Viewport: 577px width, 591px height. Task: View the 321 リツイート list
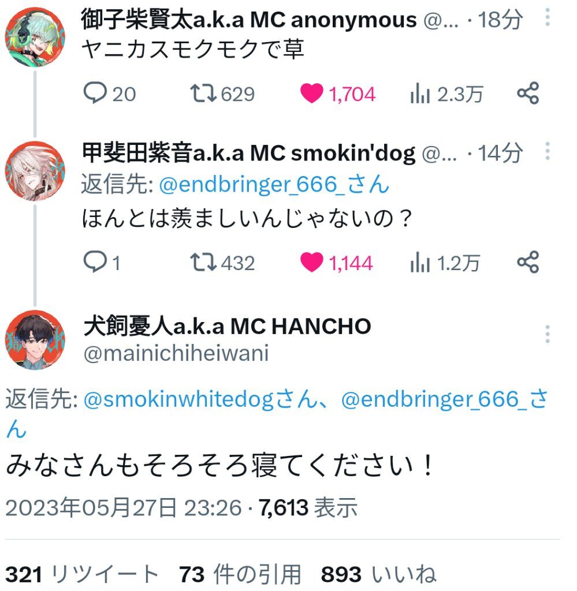coord(82,574)
